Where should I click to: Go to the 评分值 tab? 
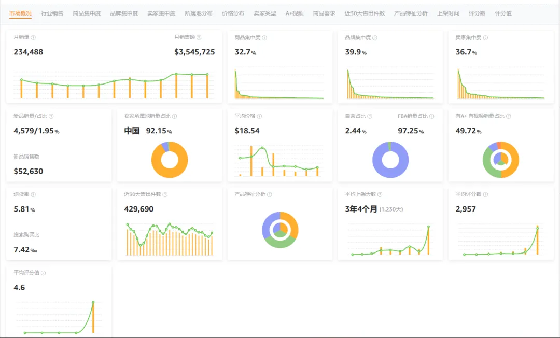click(503, 13)
